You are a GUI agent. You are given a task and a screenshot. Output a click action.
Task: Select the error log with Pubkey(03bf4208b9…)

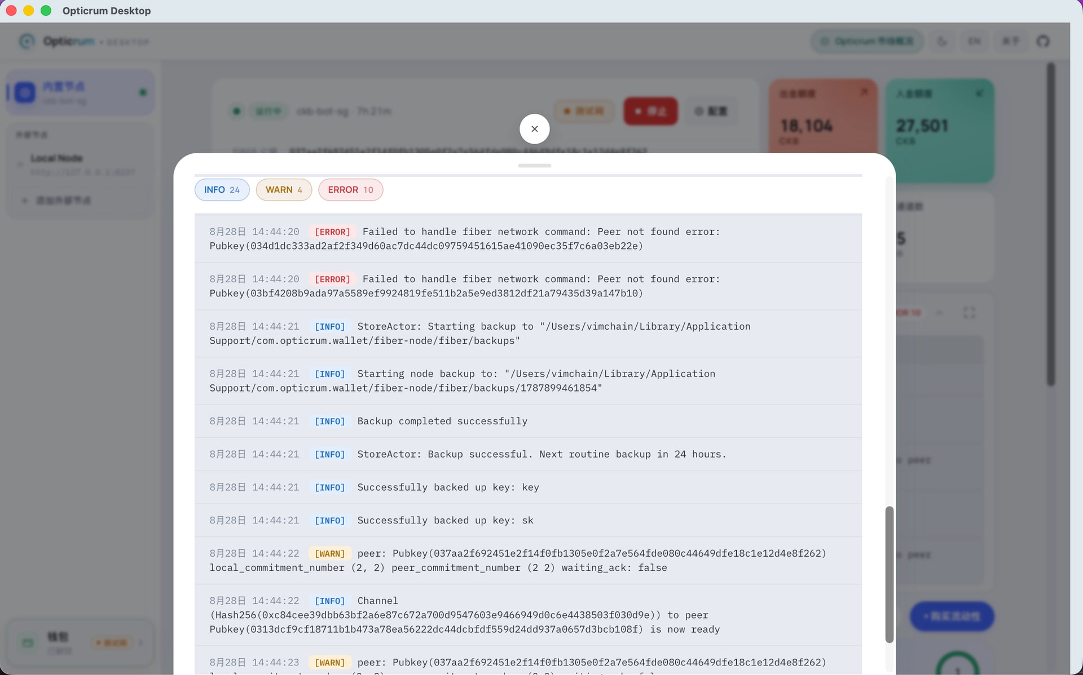tap(528, 286)
